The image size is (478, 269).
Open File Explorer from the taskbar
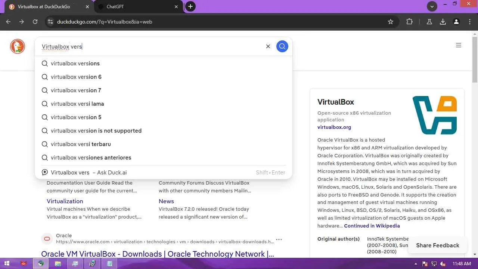pyautogui.click(x=58, y=263)
